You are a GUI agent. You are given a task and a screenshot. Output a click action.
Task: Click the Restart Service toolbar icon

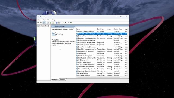pos(71,23)
